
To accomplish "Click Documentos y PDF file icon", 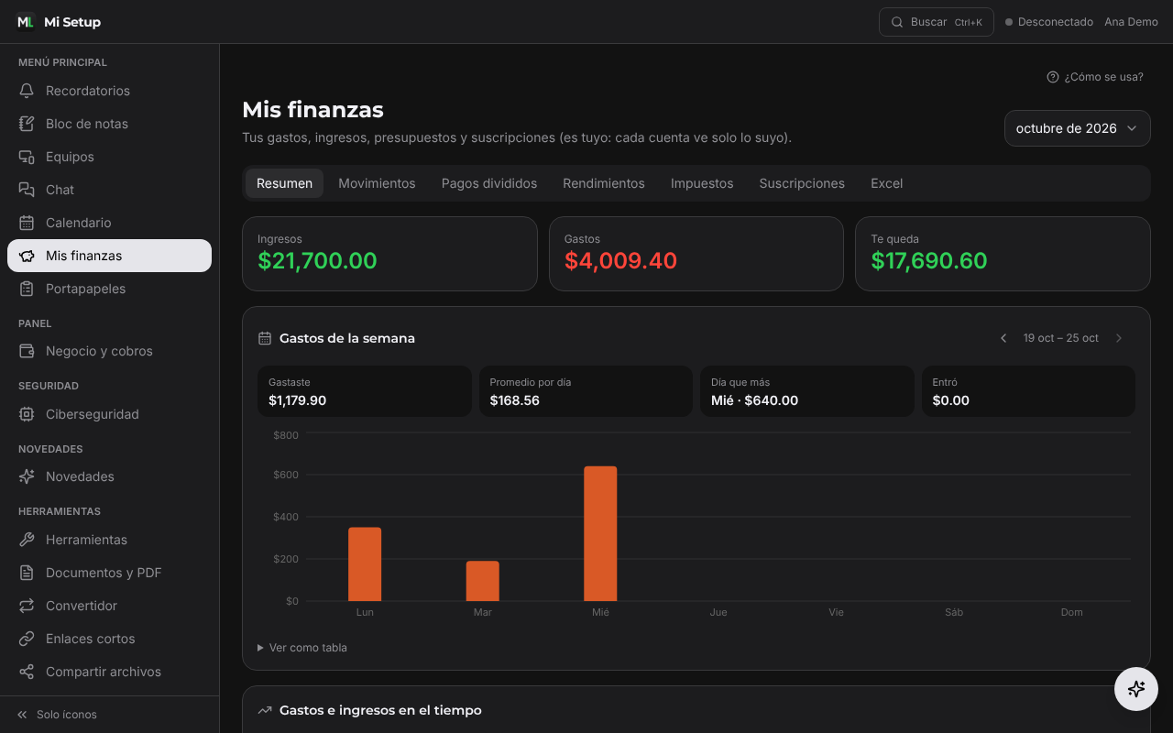I will 27,573.
